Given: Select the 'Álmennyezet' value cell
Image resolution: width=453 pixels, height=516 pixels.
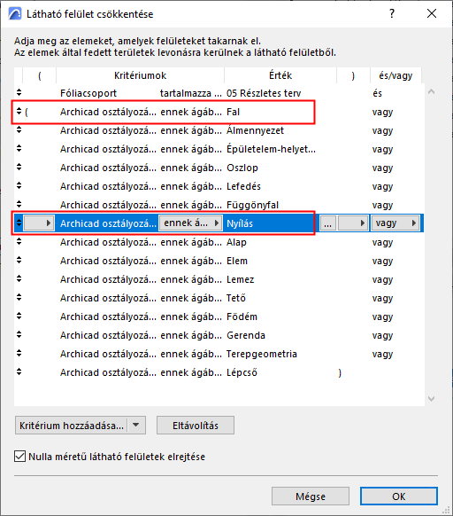Looking at the screenshot, I should pyautogui.click(x=255, y=130).
